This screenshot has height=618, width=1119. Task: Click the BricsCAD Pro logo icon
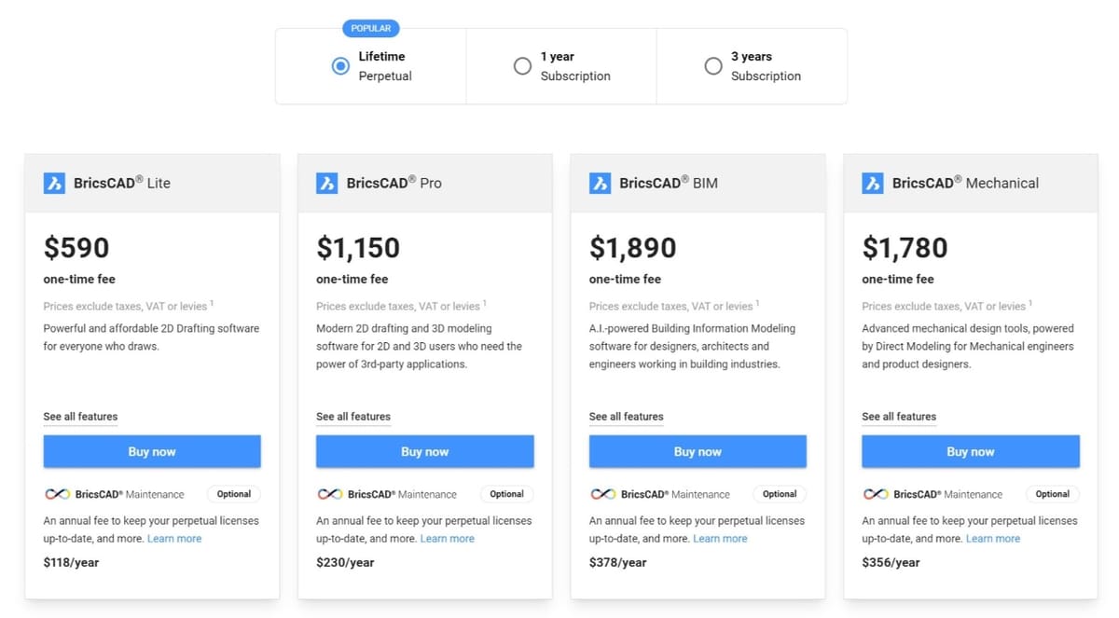(x=327, y=183)
